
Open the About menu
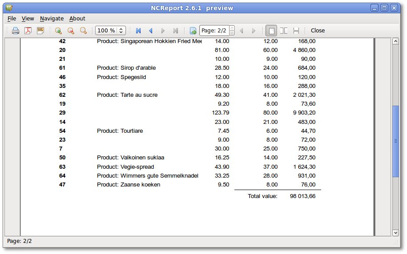coord(77,19)
